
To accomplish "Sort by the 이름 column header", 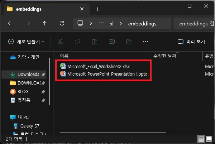I will click(x=64, y=56).
